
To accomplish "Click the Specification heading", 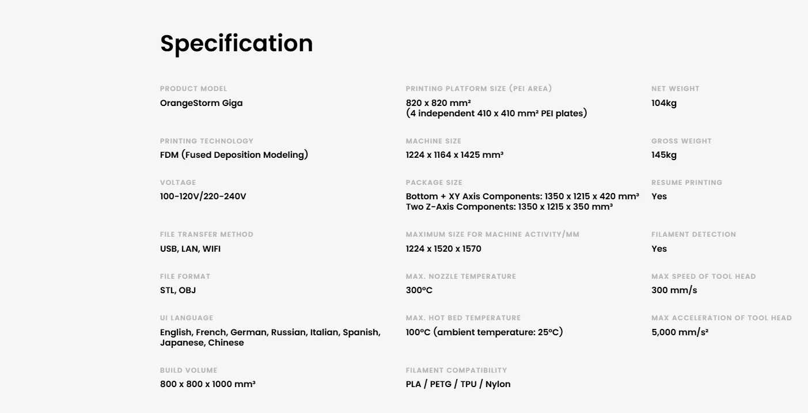I will point(236,44).
